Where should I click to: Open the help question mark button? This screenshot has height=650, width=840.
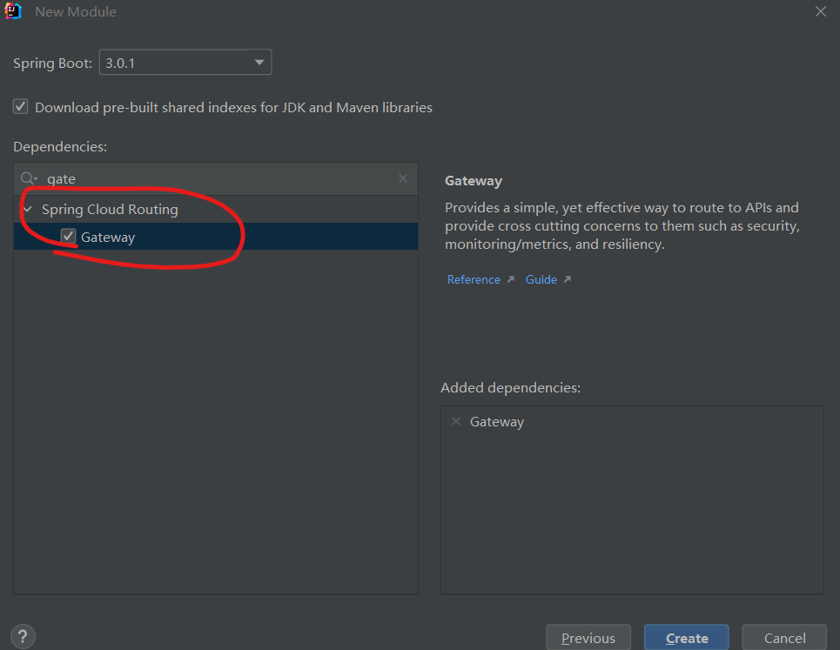point(23,637)
